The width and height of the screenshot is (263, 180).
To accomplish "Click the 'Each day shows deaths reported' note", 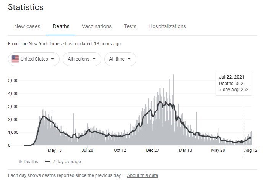I will pyautogui.click(x=64, y=175).
